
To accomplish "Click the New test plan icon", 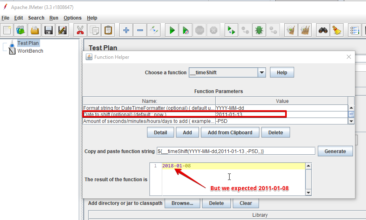I will click(x=7, y=30).
